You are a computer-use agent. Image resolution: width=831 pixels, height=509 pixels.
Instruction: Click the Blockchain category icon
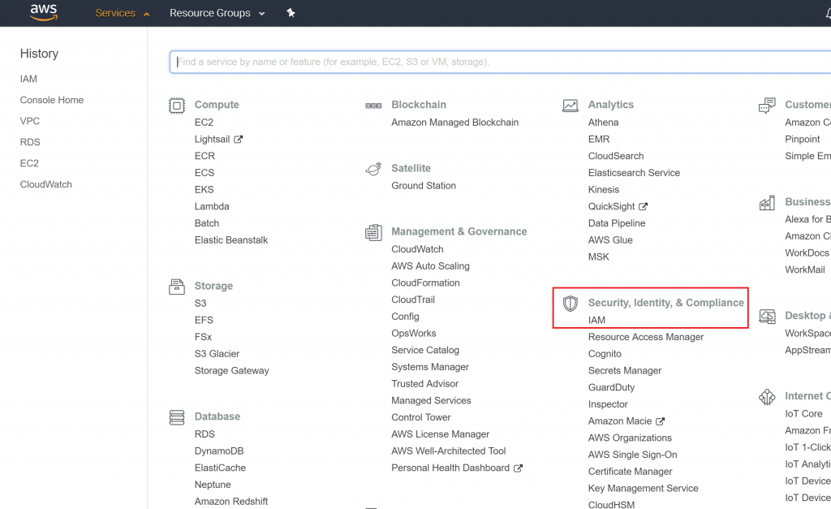pyautogui.click(x=373, y=106)
